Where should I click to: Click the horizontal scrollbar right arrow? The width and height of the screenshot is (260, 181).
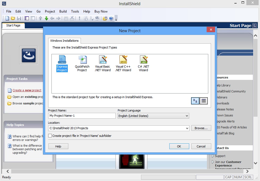(x=247, y=171)
